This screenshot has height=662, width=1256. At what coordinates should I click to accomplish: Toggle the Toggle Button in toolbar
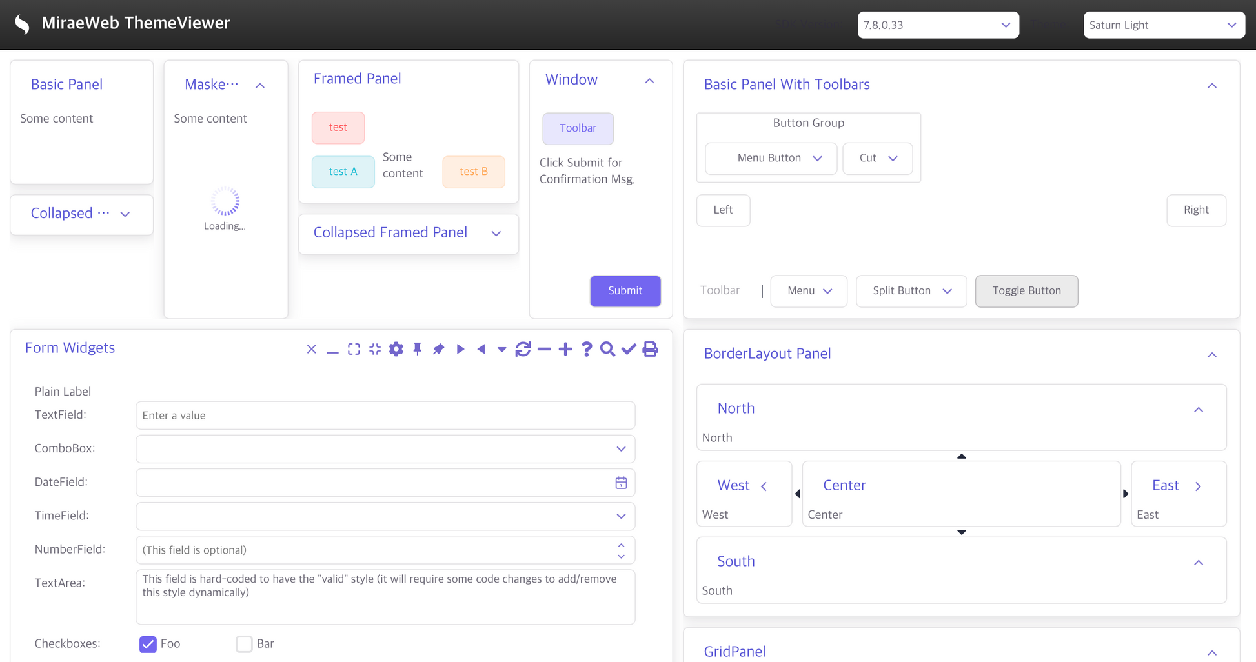point(1026,291)
